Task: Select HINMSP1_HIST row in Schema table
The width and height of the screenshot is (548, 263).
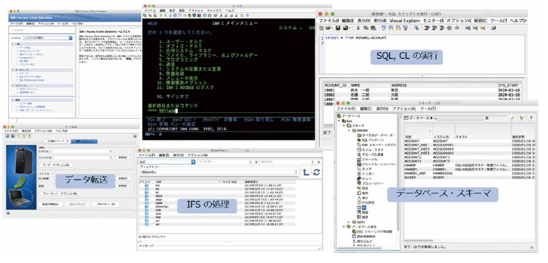Action: (469, 172)
